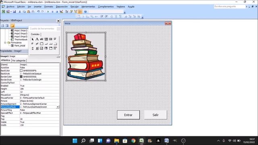The image size is (258, 145).
Task: Click the View Microsoft Excel toolbar icon
Action: click(4, 12)
